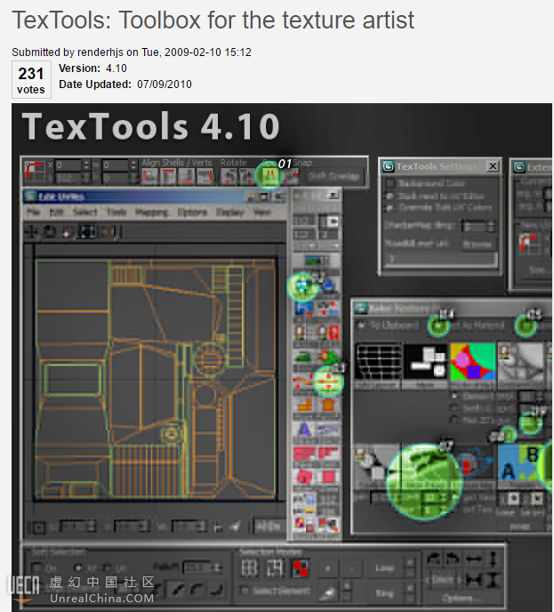This screenshot has height=612, width=554.
Task: Click the Shift Overlap button
Action: (333, 176)
